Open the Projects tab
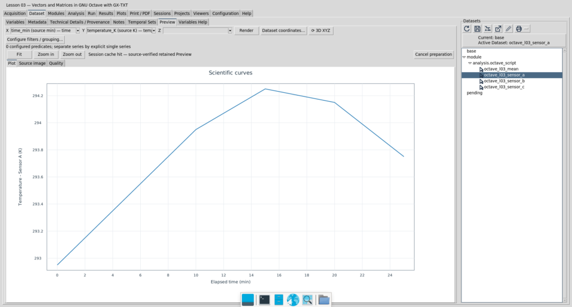This screenshot has height=307, width=572. [182, 13]
